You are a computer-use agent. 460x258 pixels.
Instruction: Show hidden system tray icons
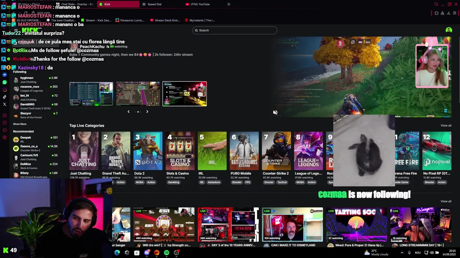402,253
